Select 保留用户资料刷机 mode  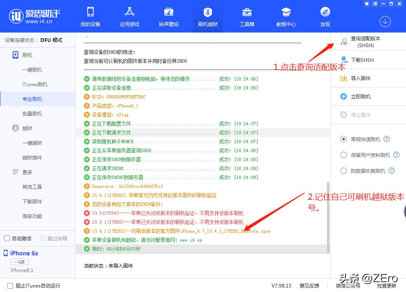(344, 155)
